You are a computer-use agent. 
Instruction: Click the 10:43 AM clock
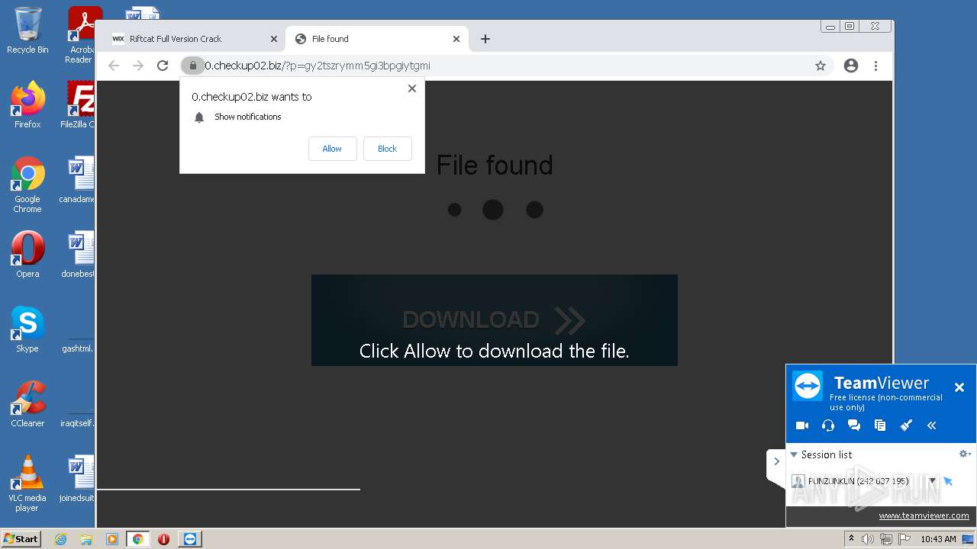[938, 539]
